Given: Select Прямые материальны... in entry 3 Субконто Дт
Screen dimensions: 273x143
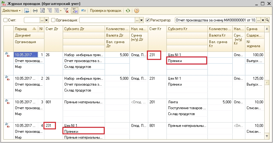Looking at the screenshot, I should point(84,102).
